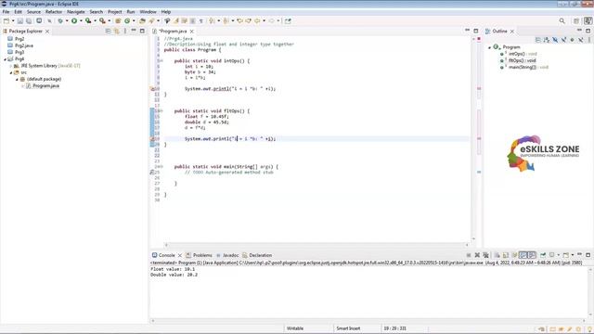Click the Debug bug icon in toolbar
The height and width of the screenshot is (334, 594).
(x=60, y=20)
